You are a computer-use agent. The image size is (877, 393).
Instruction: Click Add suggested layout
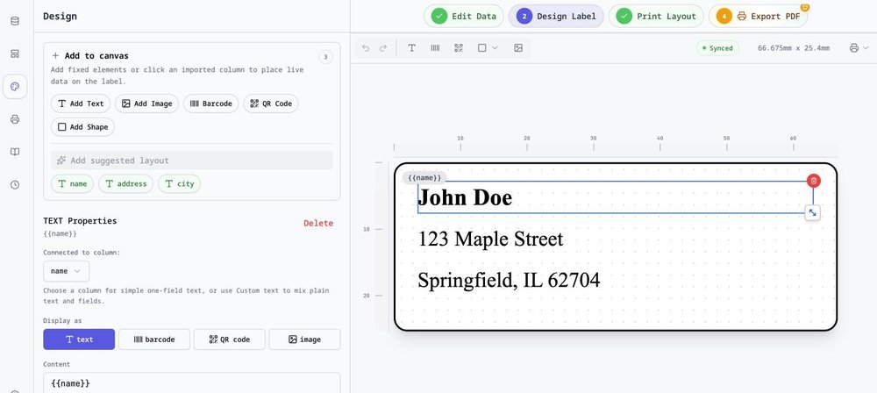[192, 161]
